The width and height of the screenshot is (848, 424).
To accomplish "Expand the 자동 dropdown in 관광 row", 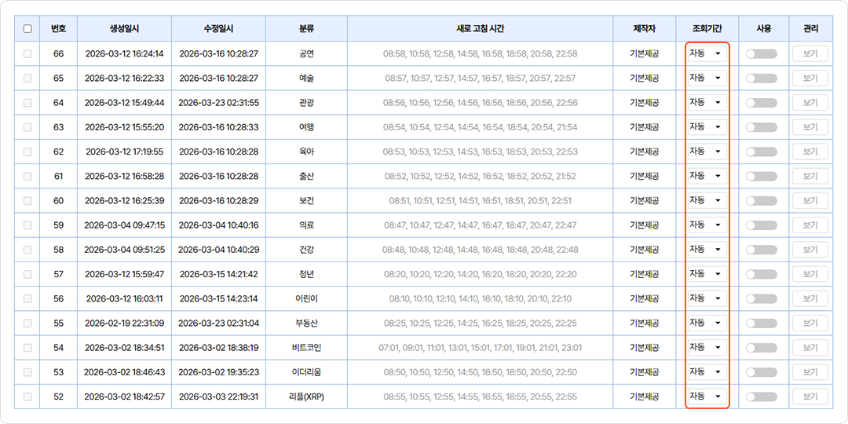I will [x=705, y=102].
